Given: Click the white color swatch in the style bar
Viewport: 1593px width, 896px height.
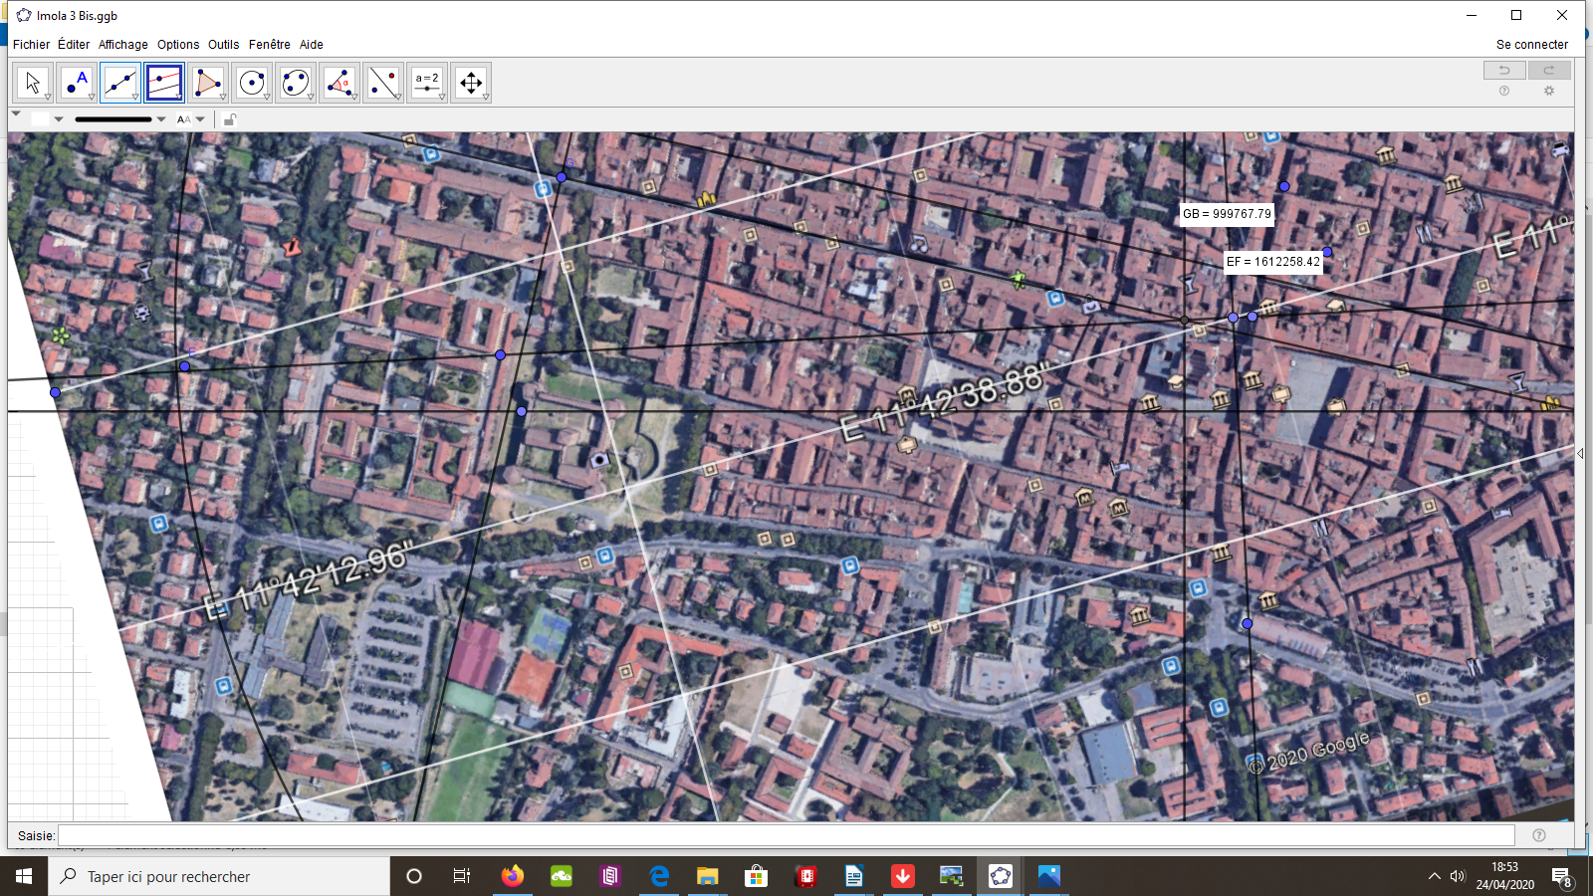Looking at the screenshot, I should click(39, 119).
